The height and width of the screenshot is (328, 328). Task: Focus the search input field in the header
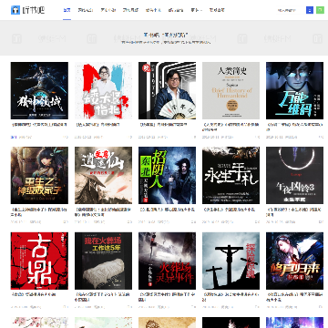[x=290, y=10]
